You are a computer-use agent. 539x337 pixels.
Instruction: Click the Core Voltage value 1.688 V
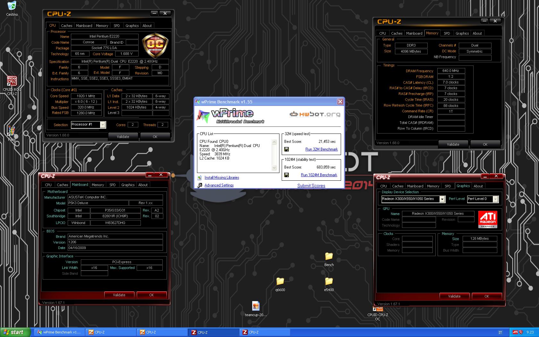point(127,54)
